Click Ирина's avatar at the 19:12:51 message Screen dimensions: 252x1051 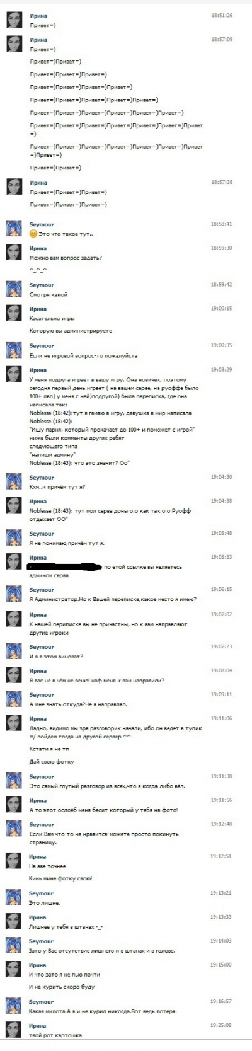(14, 861)
